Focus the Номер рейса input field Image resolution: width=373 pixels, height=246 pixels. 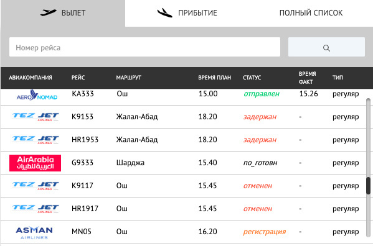(144, 47)
